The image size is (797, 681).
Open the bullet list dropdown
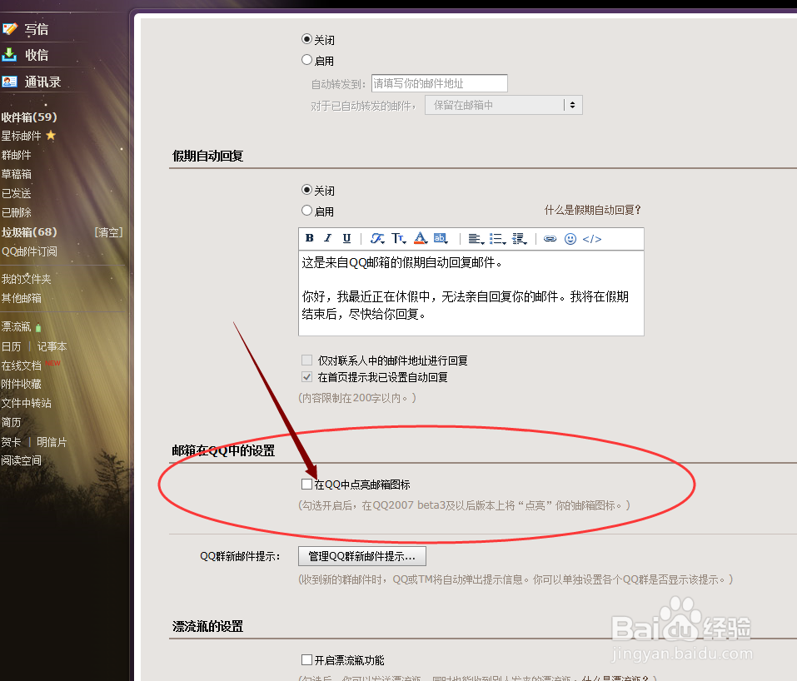point(498,239)
